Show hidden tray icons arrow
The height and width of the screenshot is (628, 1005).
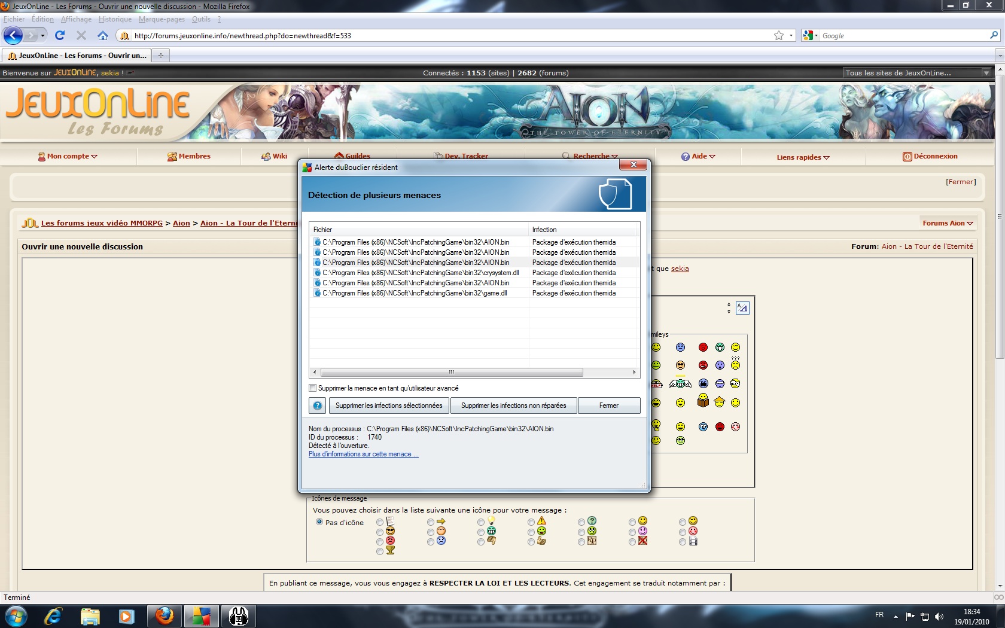click(x=896, y=617)
